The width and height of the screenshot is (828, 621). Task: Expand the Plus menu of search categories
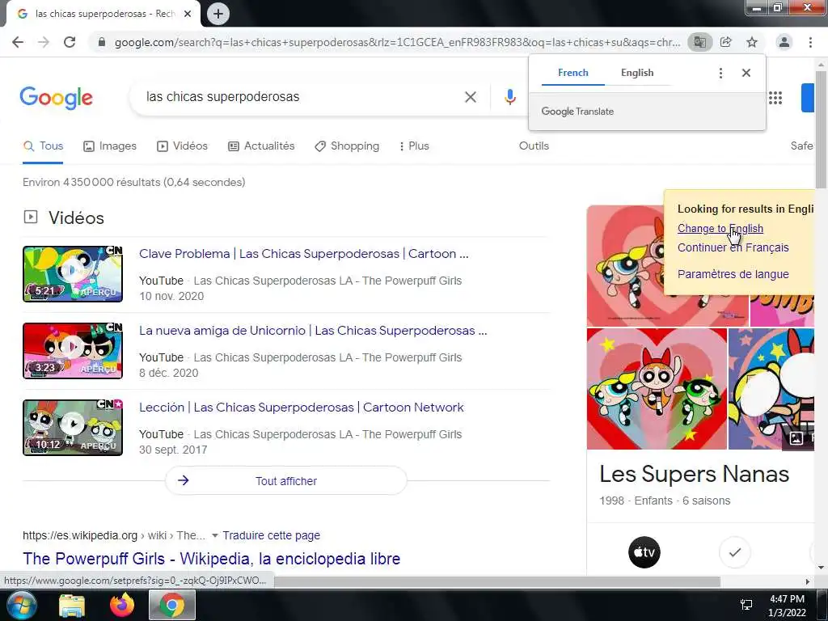pos(414,146)
